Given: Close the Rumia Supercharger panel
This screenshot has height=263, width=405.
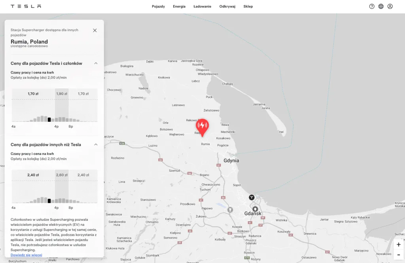Looking at the screenshot, I should point(95,30).
